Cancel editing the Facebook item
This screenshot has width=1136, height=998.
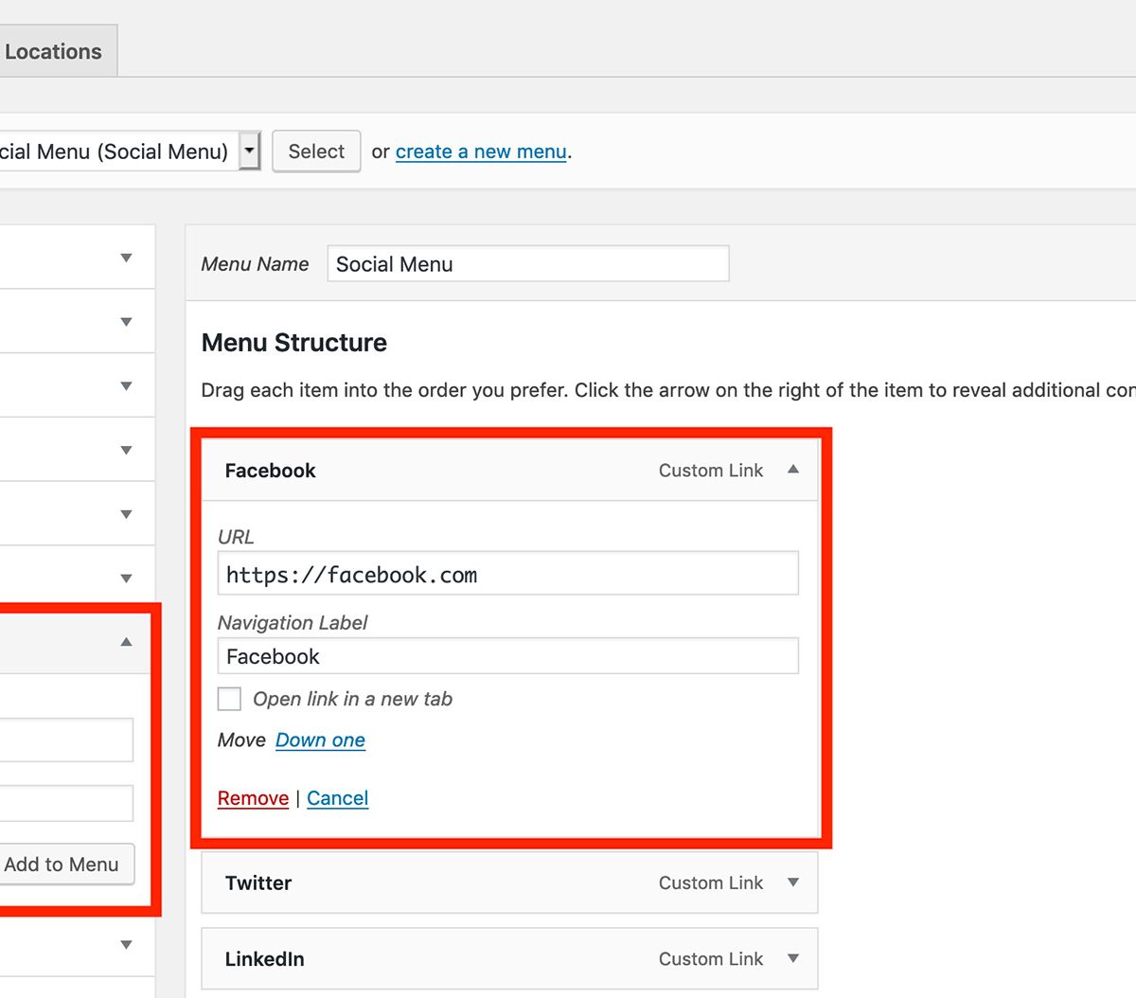click(x=337, y=798)
